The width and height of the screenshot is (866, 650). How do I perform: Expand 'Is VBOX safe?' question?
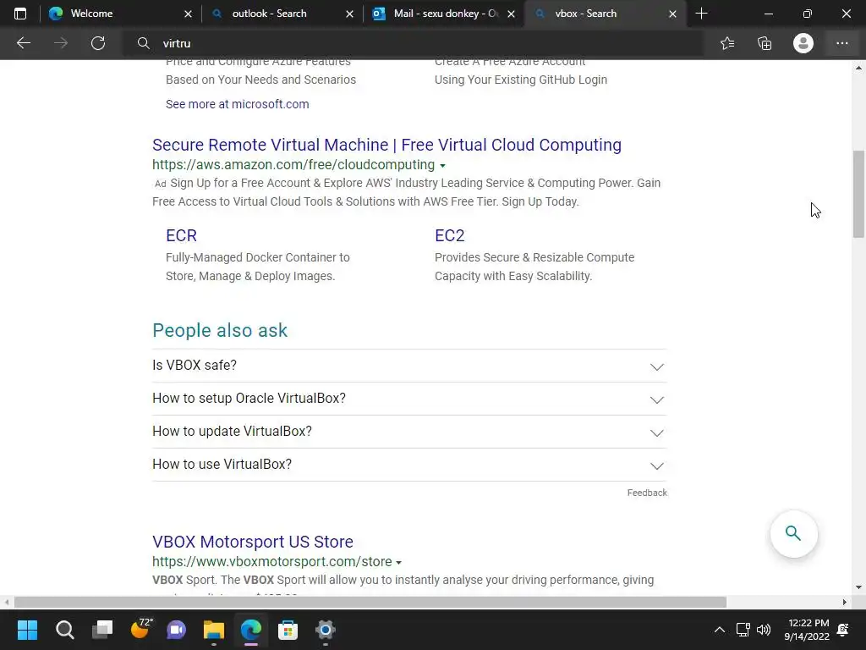409,366
